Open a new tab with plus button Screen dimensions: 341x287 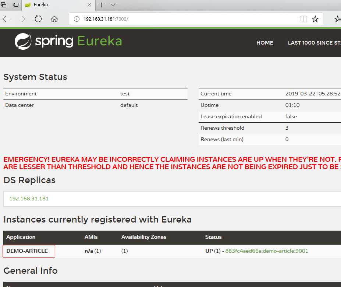point(101,5)
